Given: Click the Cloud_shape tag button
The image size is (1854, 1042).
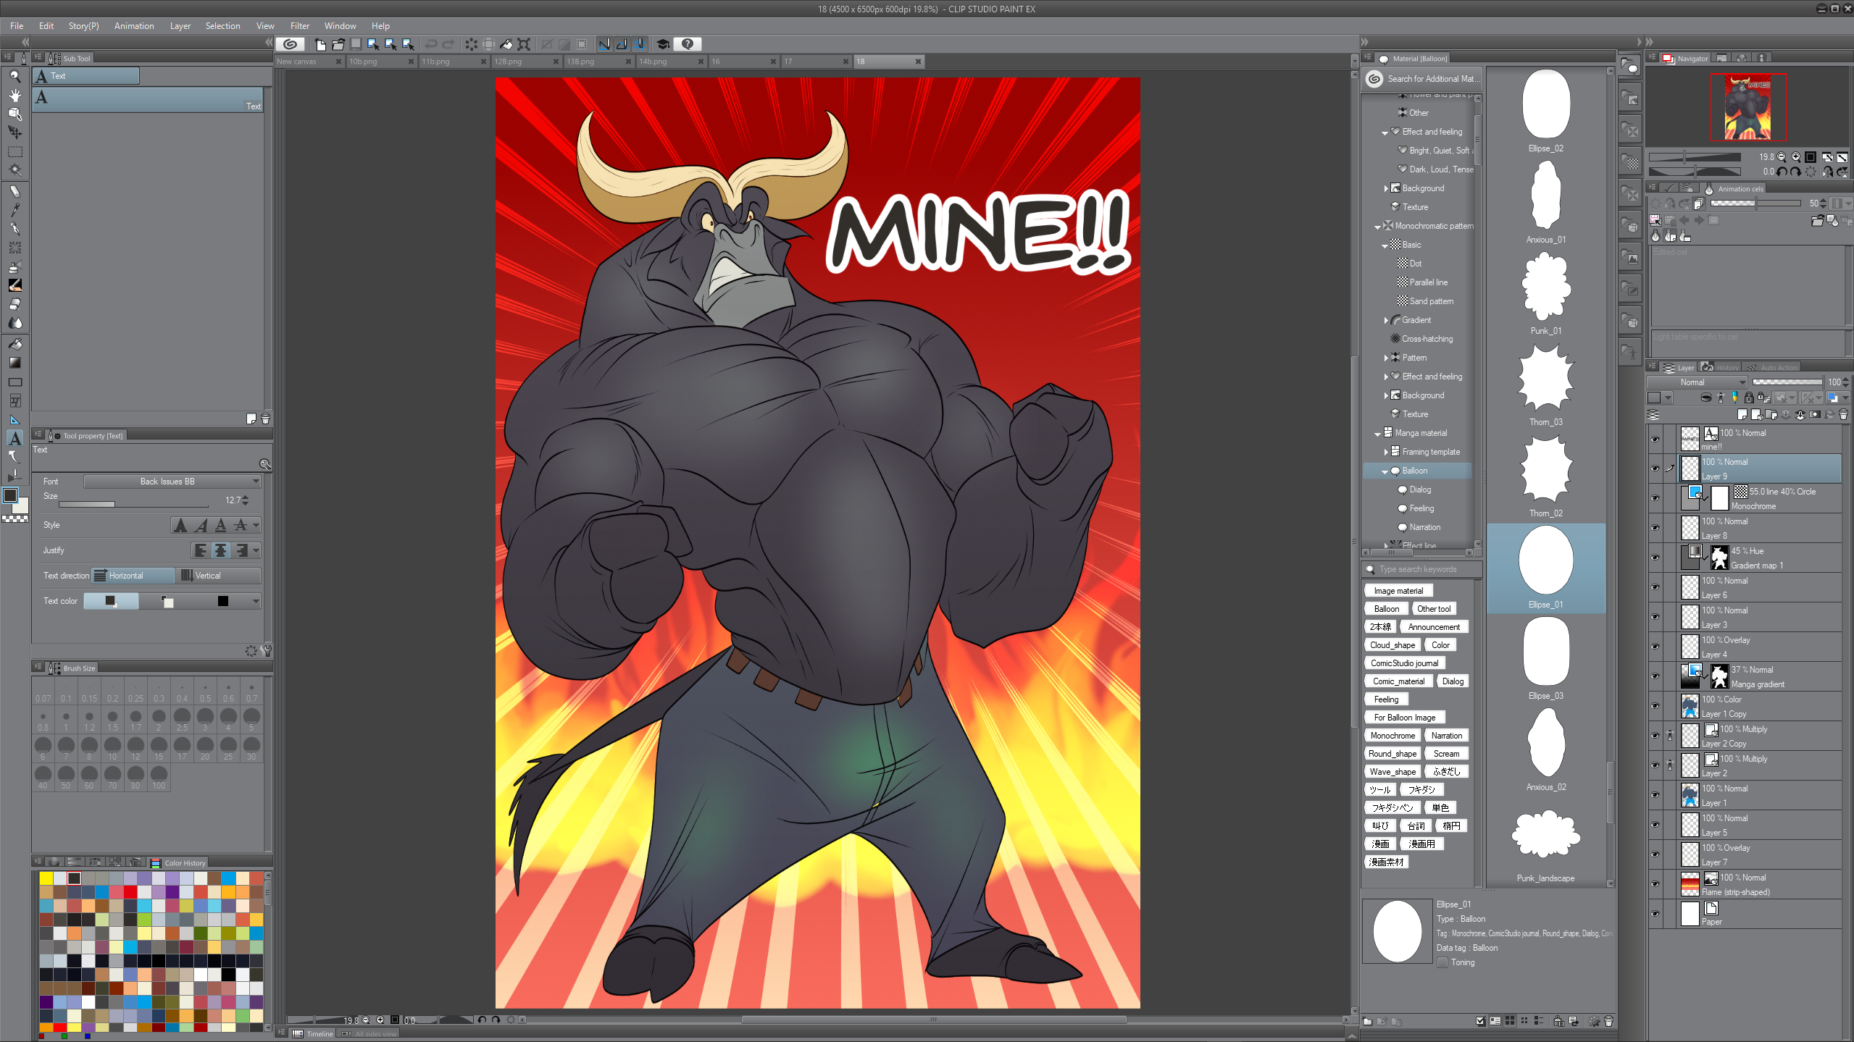Looking at the screenshot, I should 1392,645.
